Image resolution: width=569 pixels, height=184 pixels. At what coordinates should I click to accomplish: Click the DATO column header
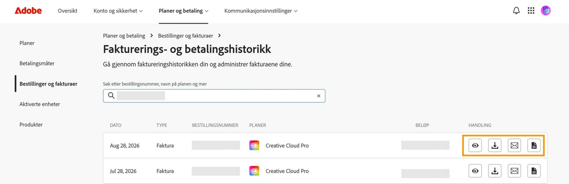coord(116,125)
